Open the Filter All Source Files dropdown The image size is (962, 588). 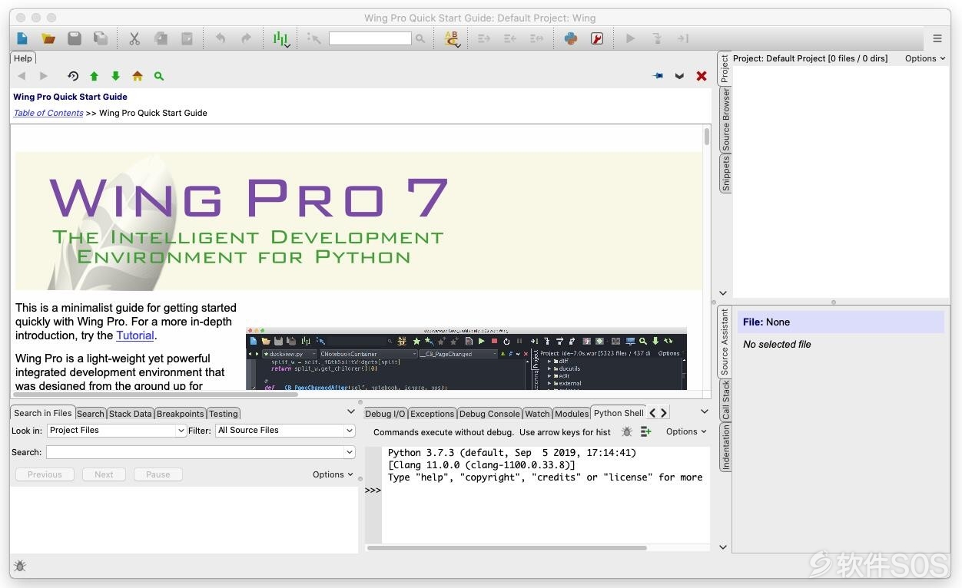[285, 431]
